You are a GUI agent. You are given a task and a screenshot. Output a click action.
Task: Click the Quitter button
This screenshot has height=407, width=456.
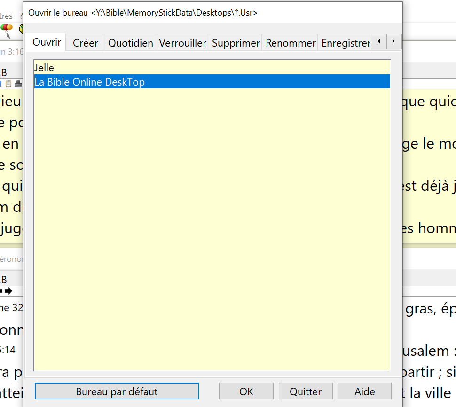[x=306, y=391]
